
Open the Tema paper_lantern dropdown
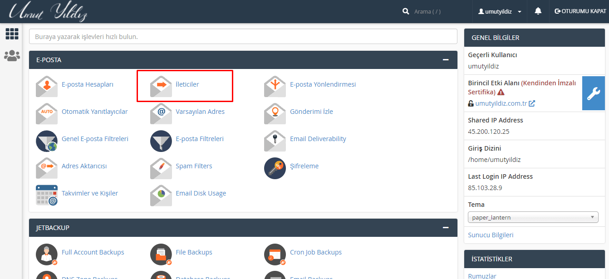533,217
